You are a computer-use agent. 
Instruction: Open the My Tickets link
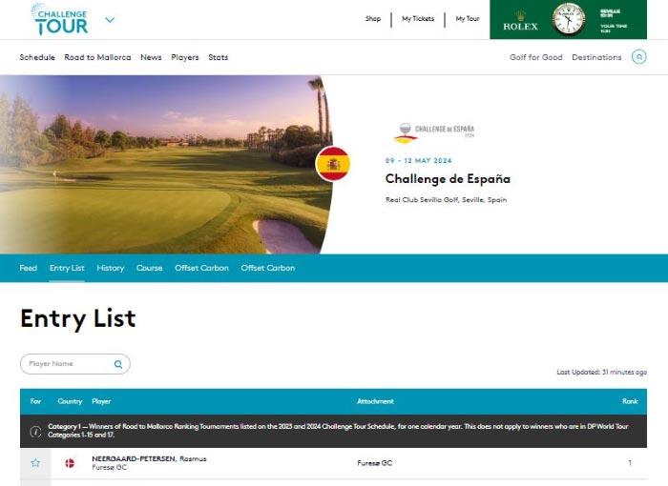tap(418, 19)
